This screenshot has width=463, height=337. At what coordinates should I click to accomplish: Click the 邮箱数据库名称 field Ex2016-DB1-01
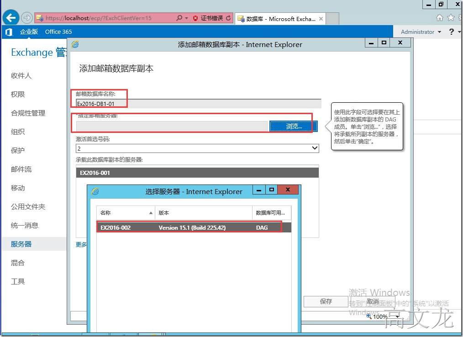pos(199,104)
